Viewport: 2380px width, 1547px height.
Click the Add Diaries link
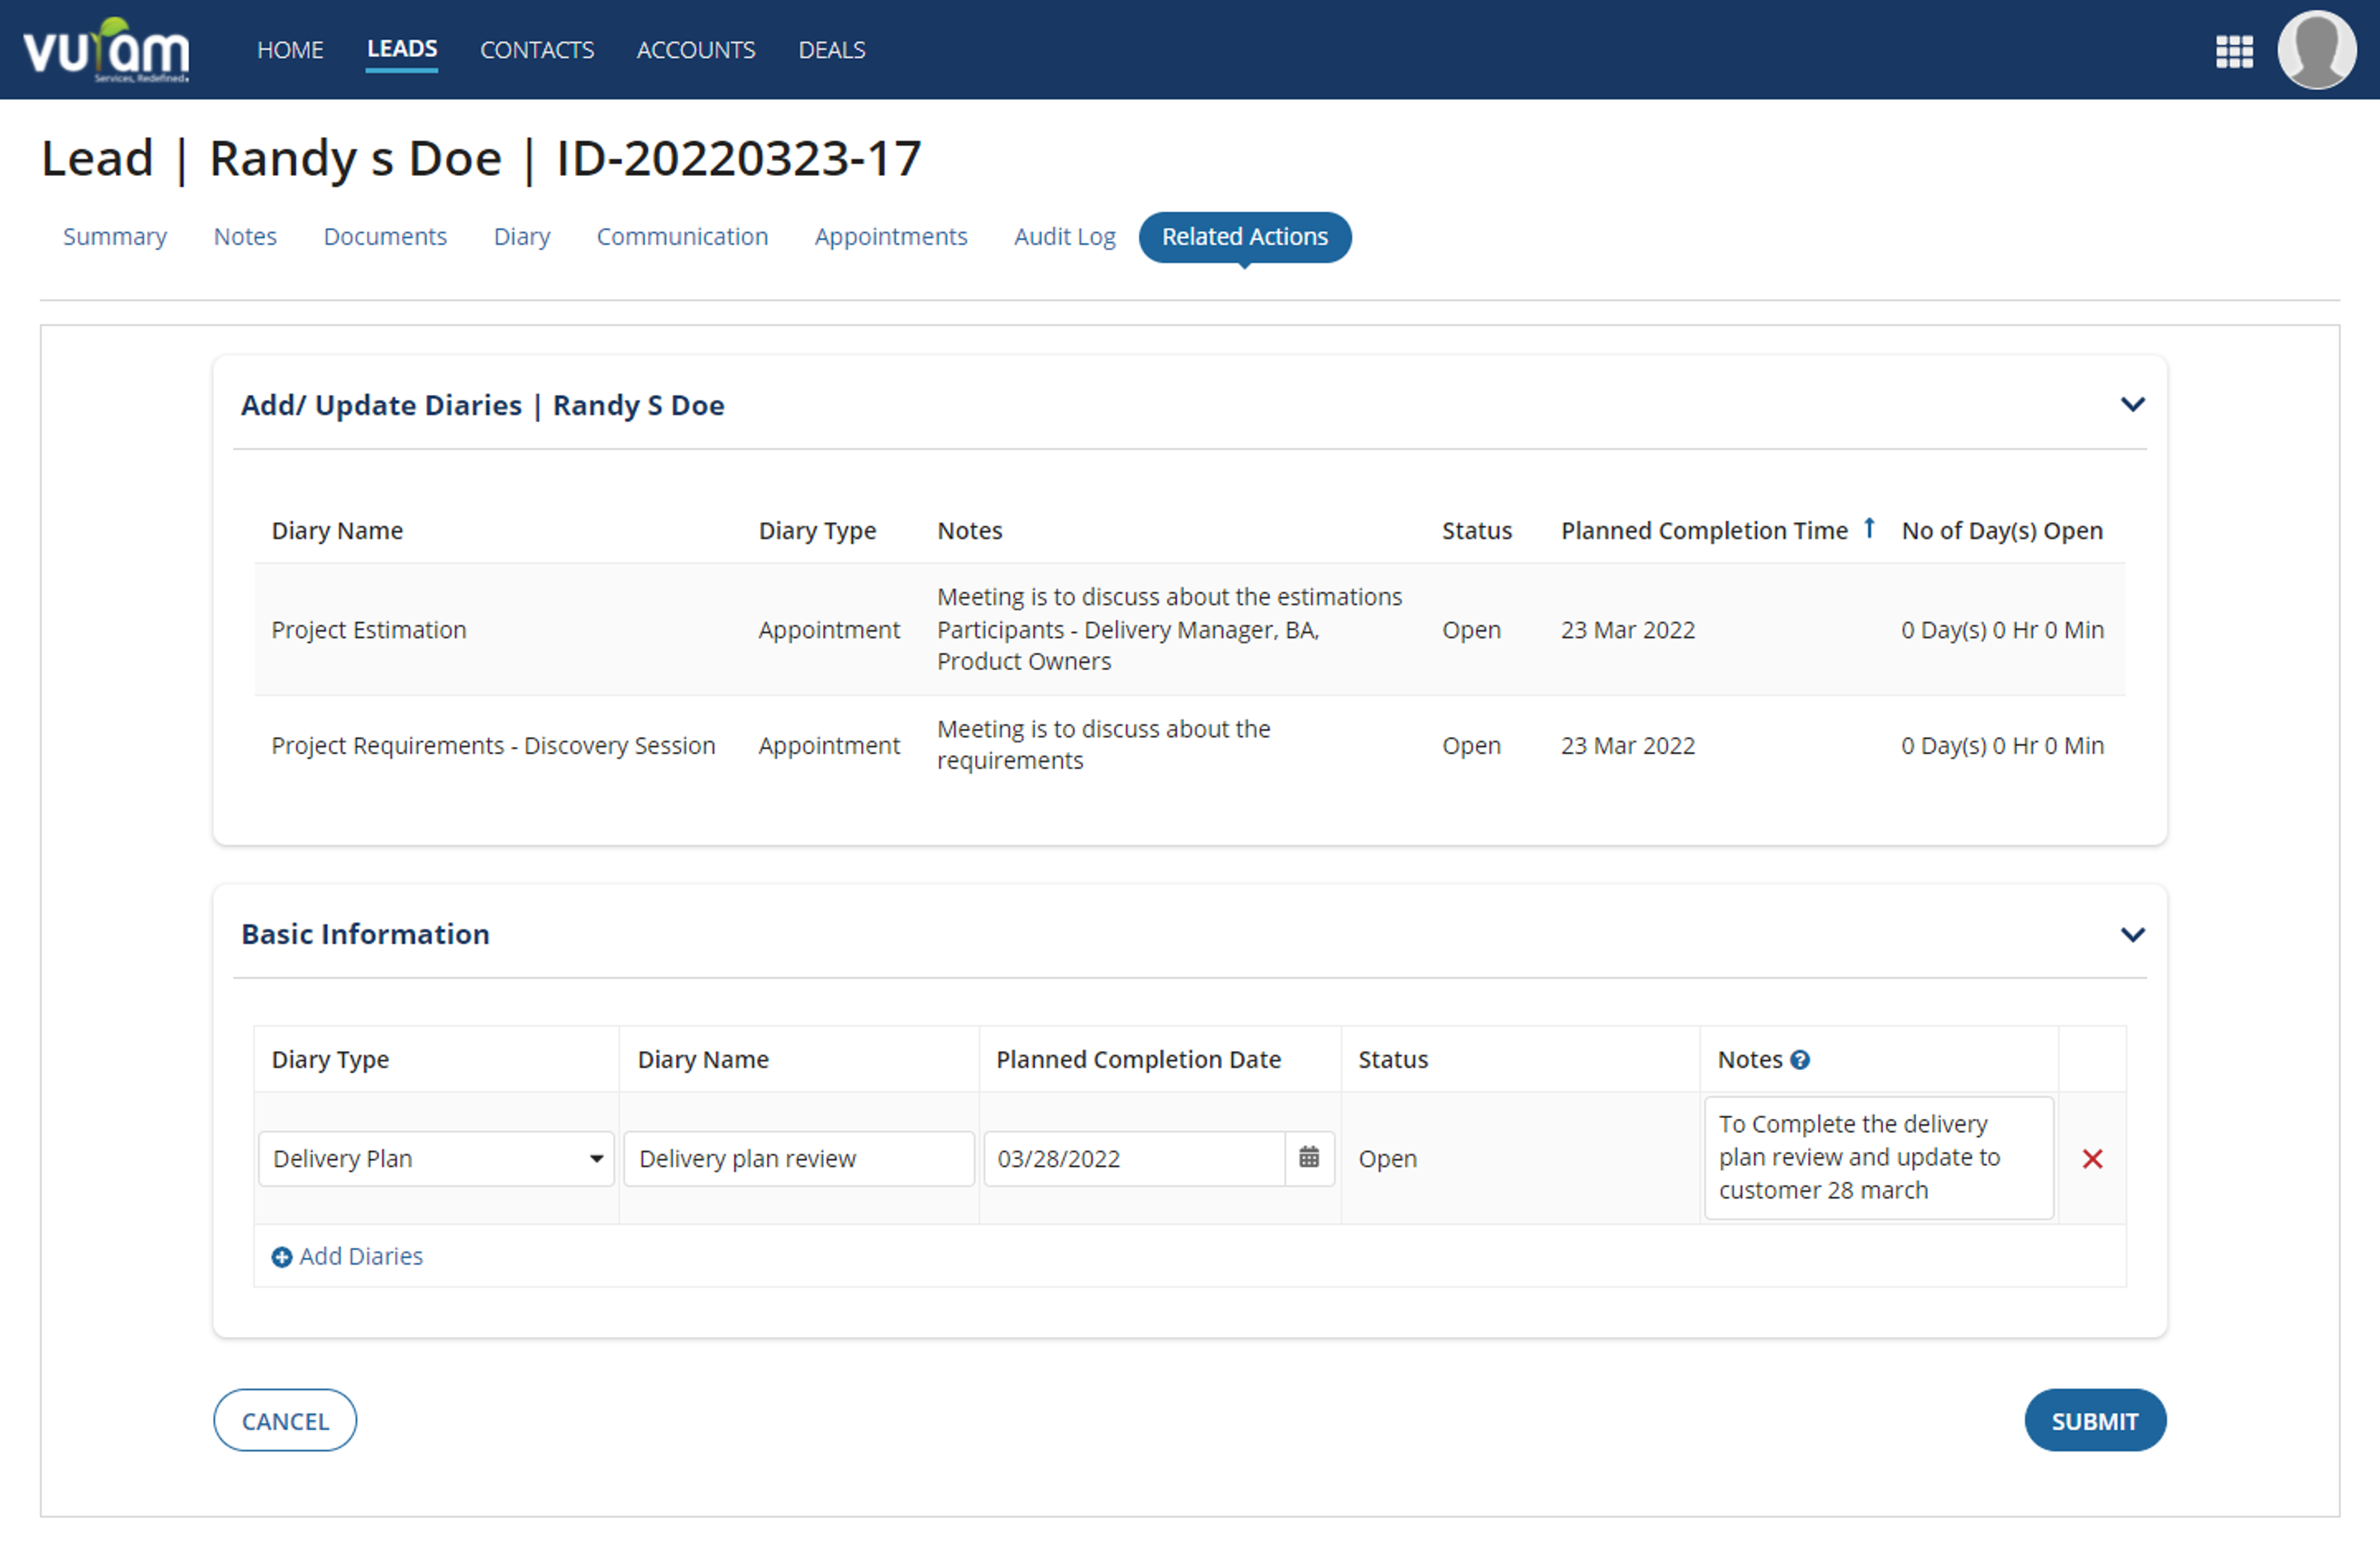(361, 1257)
